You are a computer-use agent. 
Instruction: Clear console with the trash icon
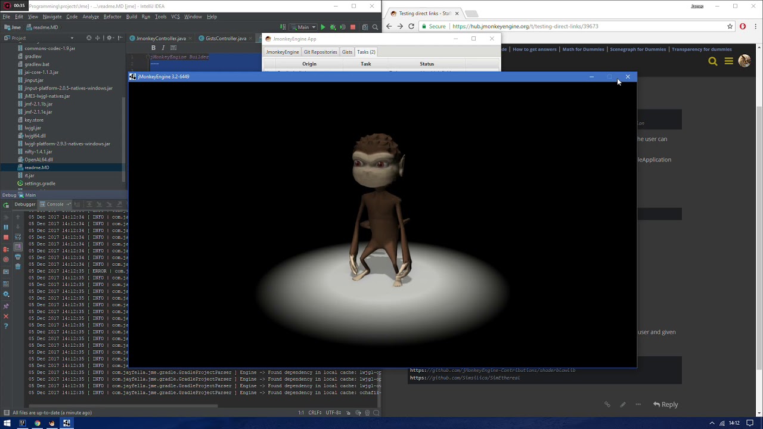[x=18, y=266]
